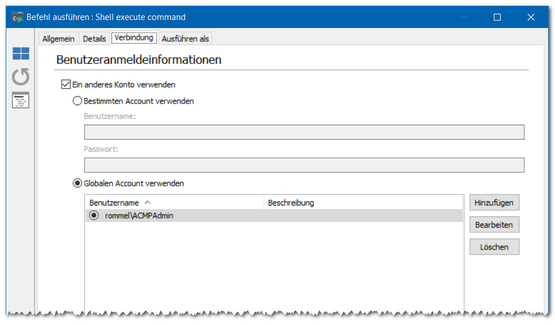
Task: Sort by the Benutzername column header
Action: point(174,203)
